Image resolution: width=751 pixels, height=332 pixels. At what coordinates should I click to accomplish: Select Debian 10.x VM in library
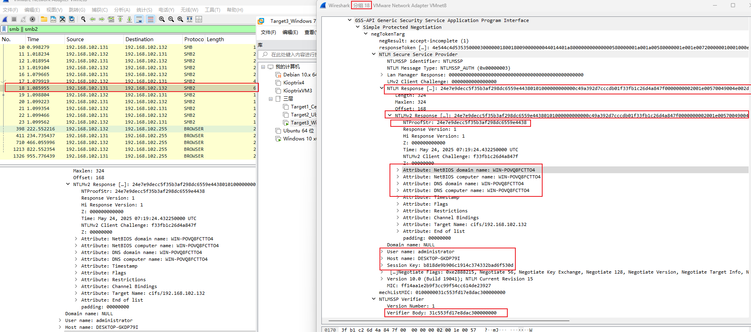[296, 75]
